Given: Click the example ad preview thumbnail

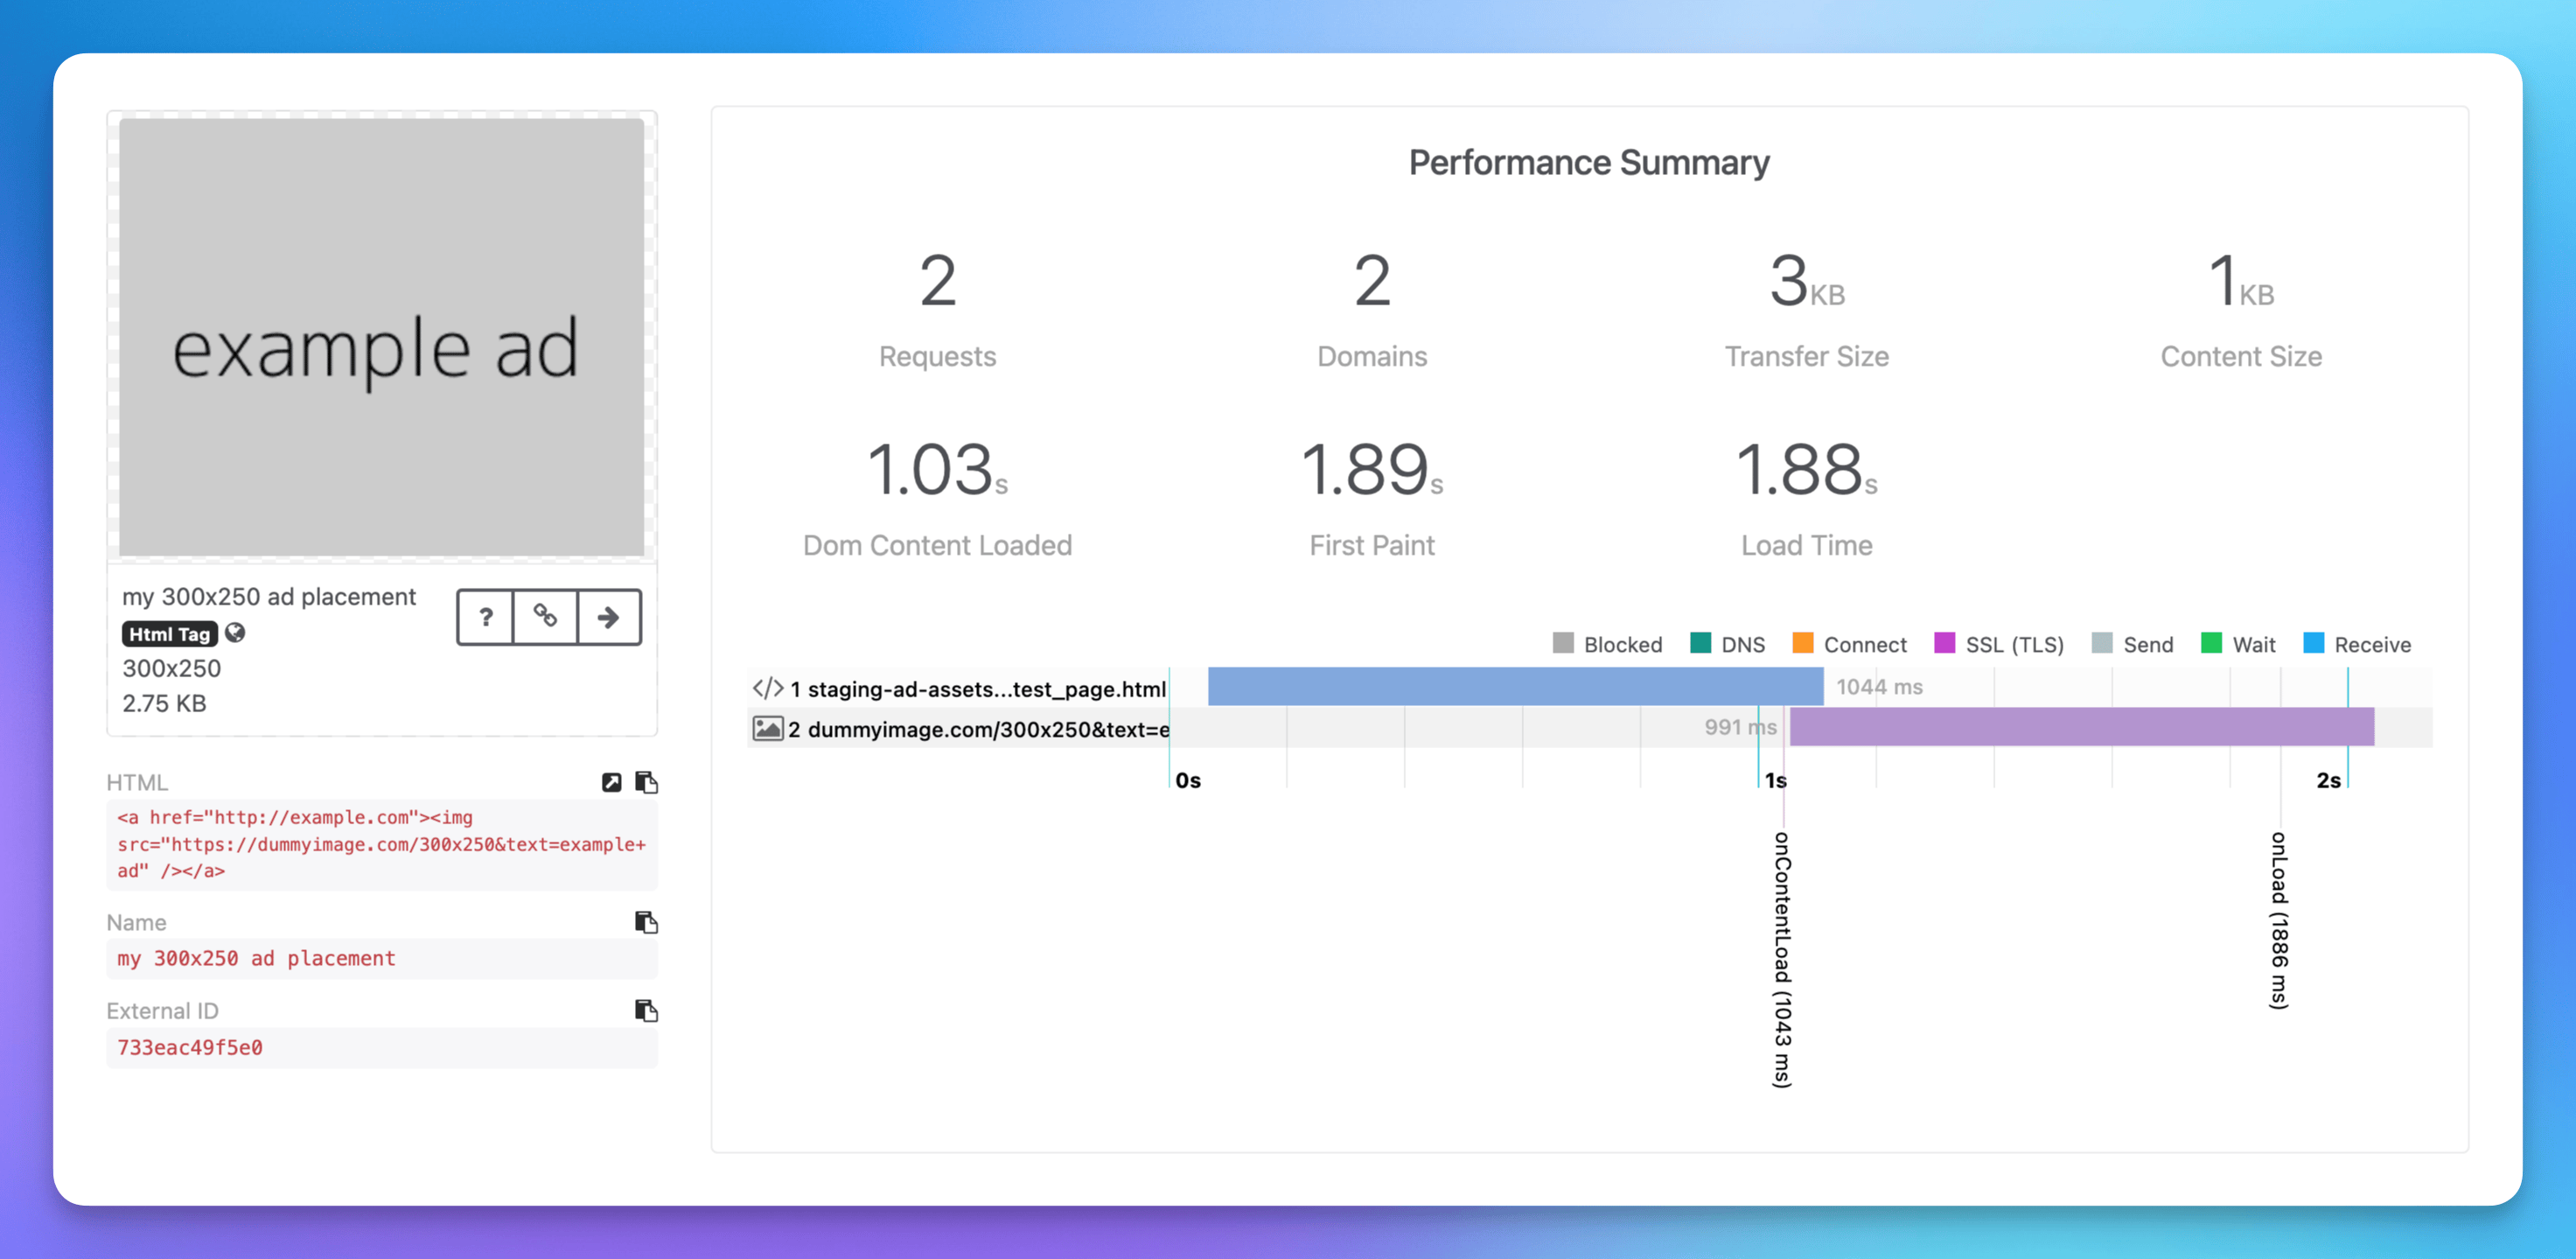Looking at the screenshot, I should (381, 337).
